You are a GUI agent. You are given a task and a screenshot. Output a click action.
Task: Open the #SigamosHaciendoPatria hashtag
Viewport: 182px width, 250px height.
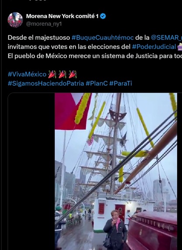(x=46, y=83)
